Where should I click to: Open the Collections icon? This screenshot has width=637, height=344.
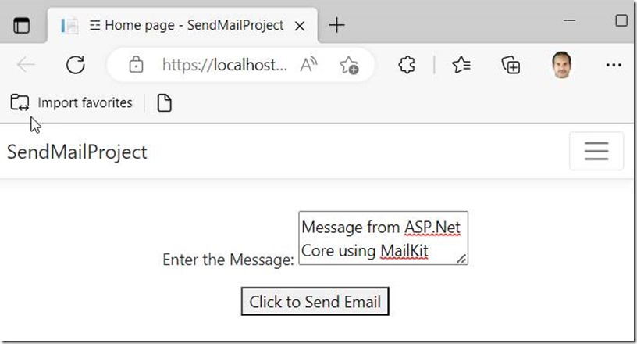click(511, 65)
